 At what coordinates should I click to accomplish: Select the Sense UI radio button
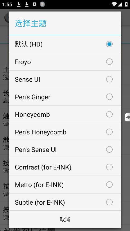(109, 79)
